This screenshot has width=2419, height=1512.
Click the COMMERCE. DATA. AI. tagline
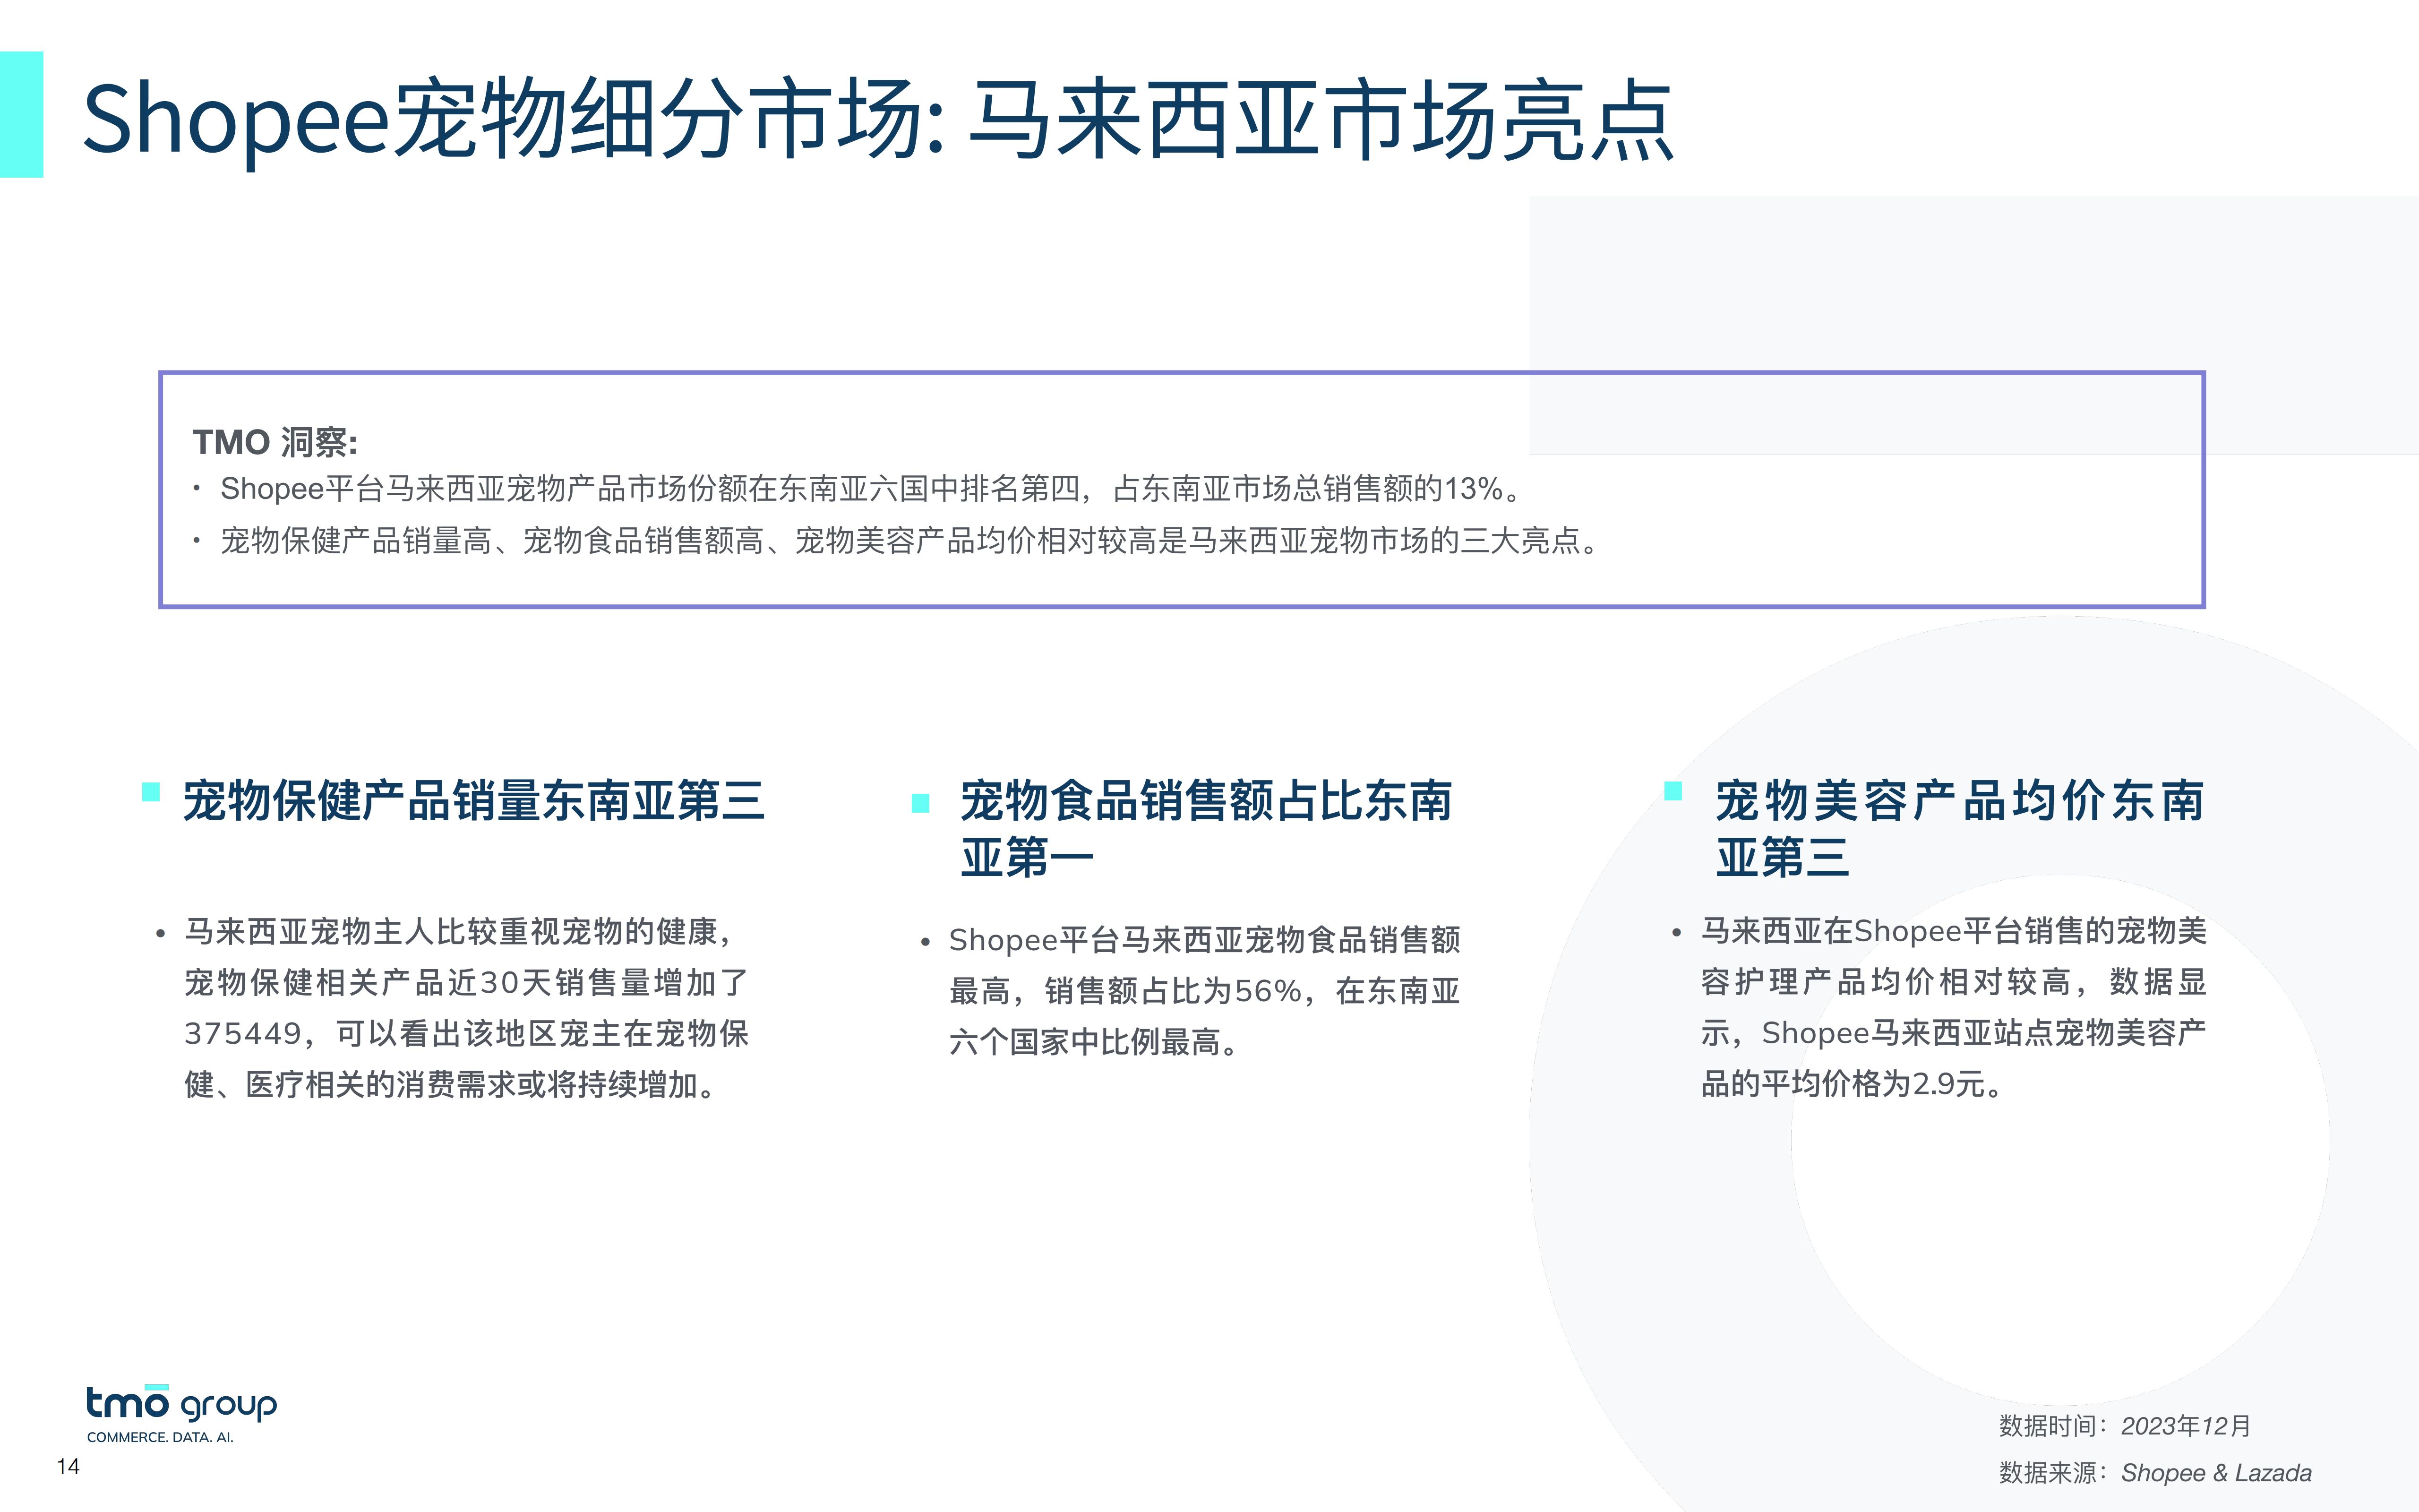160,1438
